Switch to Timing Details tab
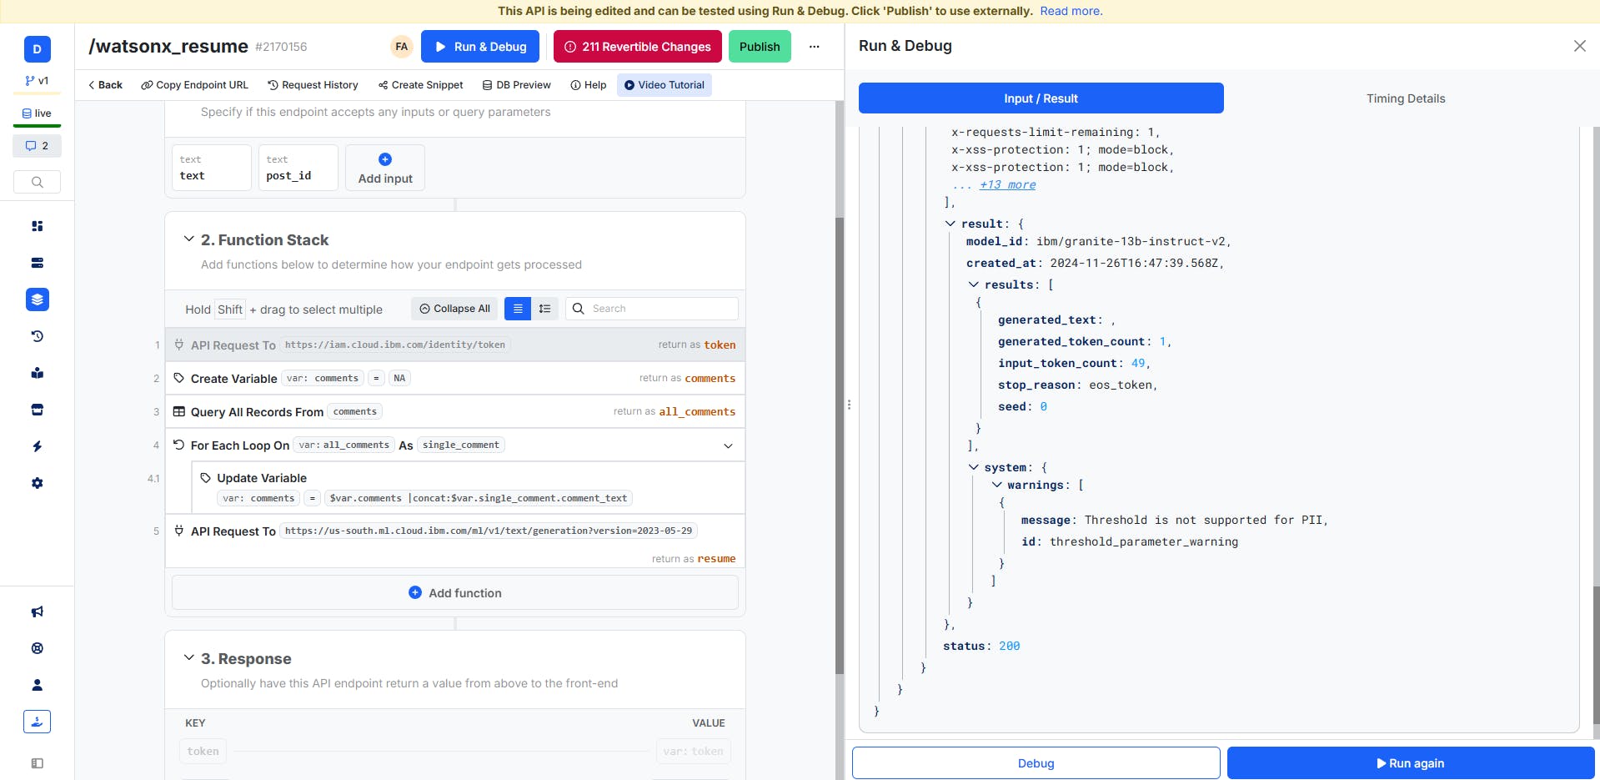Screen dimensions: 1600x780 (x=1405, y=98)
